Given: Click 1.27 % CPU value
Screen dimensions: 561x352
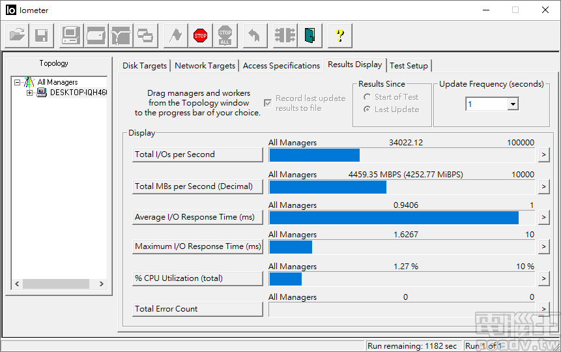Looking at the screenshot, I should pos(406,267).
